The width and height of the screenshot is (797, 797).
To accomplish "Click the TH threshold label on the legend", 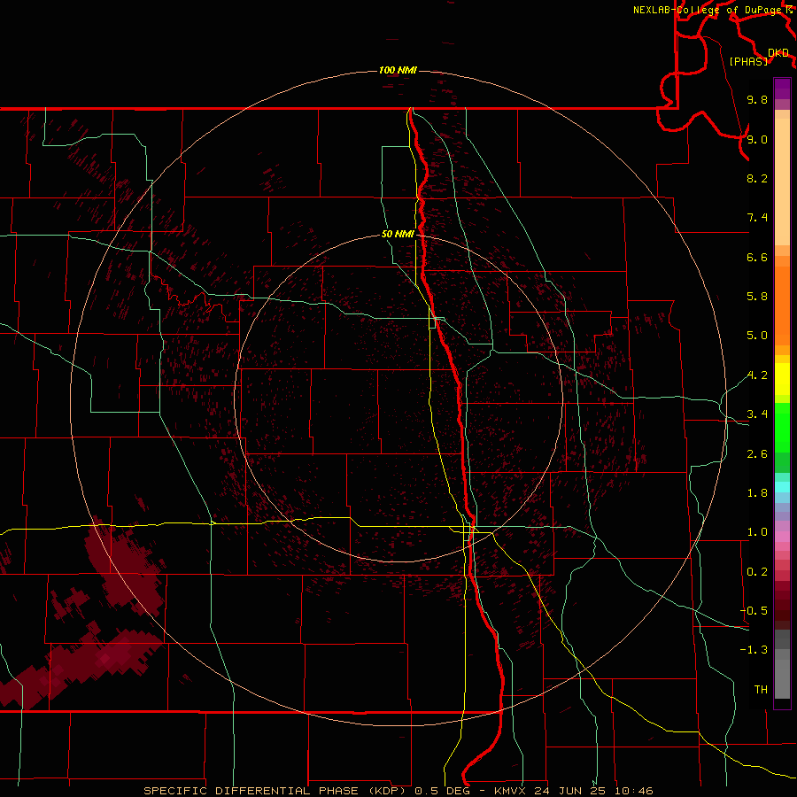I will (761, 690).
